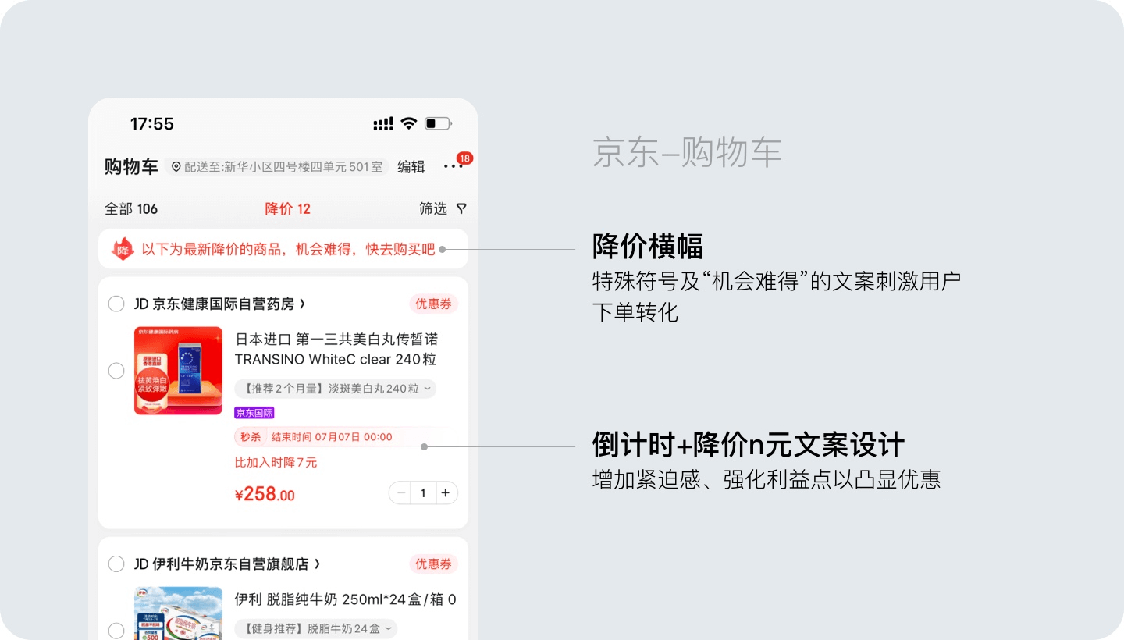1124x640 pixels.
Task: Open 京东健康国际自营药房 store via chevron
Action: 302,304
